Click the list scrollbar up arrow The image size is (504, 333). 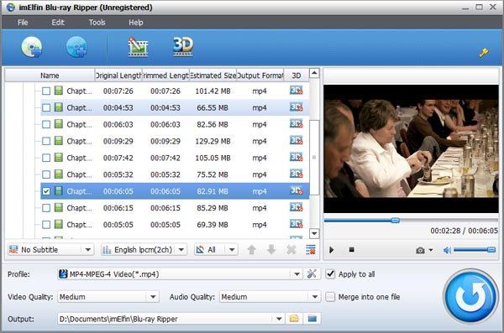coord(314,73)
